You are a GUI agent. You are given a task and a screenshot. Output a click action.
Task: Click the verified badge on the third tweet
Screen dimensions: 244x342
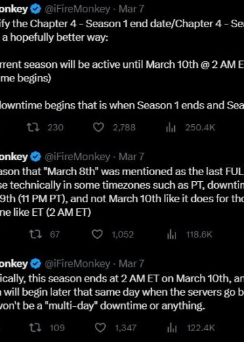pyautogui.click(x=35, y=264)
